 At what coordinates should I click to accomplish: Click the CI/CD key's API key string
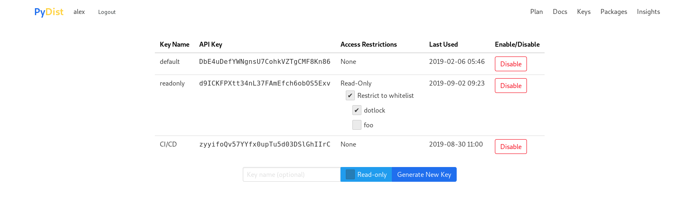264,145
